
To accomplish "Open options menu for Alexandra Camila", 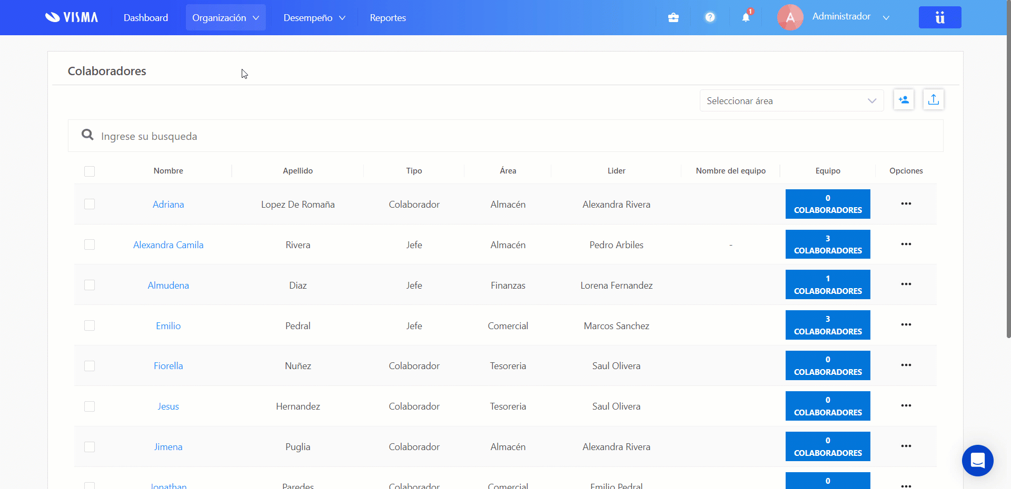I will click(x=906, y=244).
